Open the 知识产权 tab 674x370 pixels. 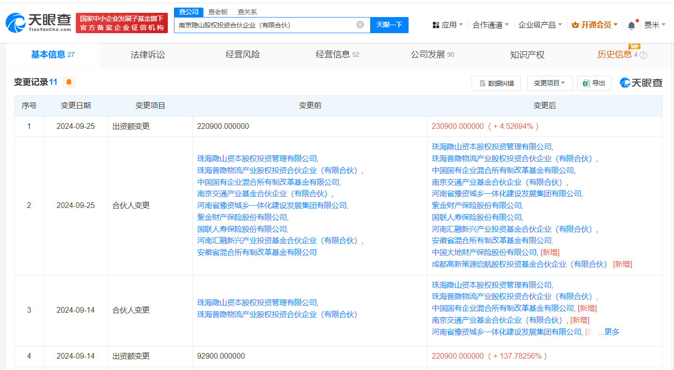coord(527,55)
